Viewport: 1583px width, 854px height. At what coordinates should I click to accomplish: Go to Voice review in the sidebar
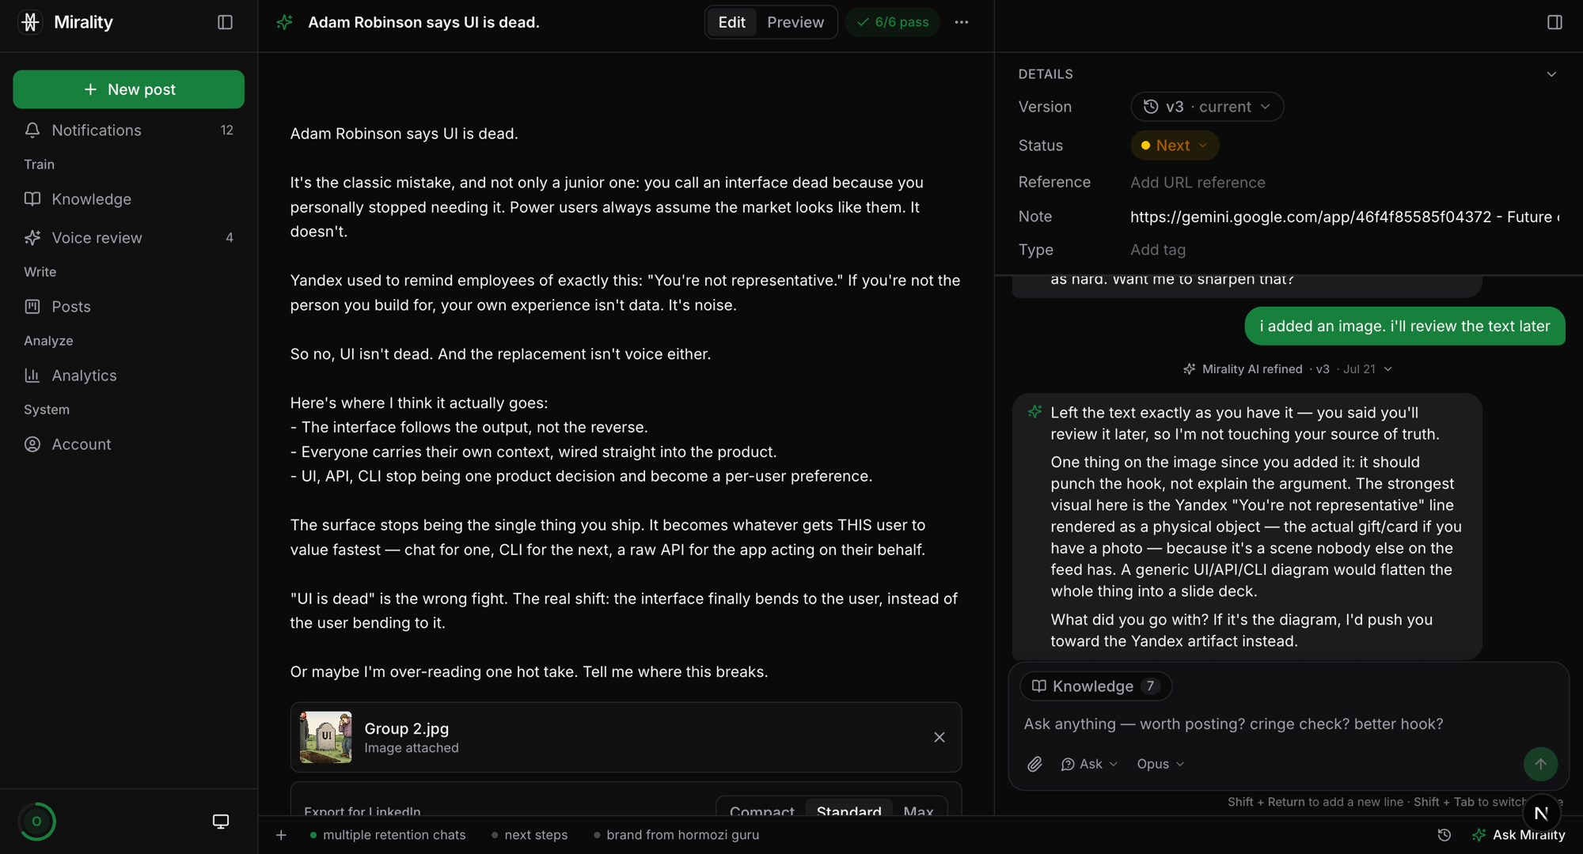point(129,237)
